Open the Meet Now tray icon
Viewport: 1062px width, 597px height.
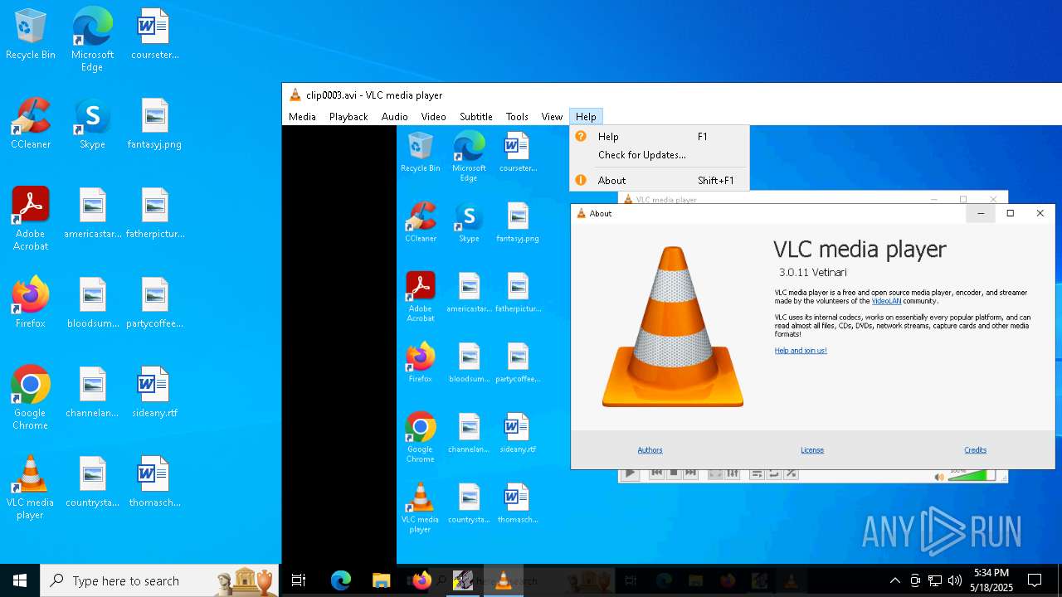(x=915, y=580)
